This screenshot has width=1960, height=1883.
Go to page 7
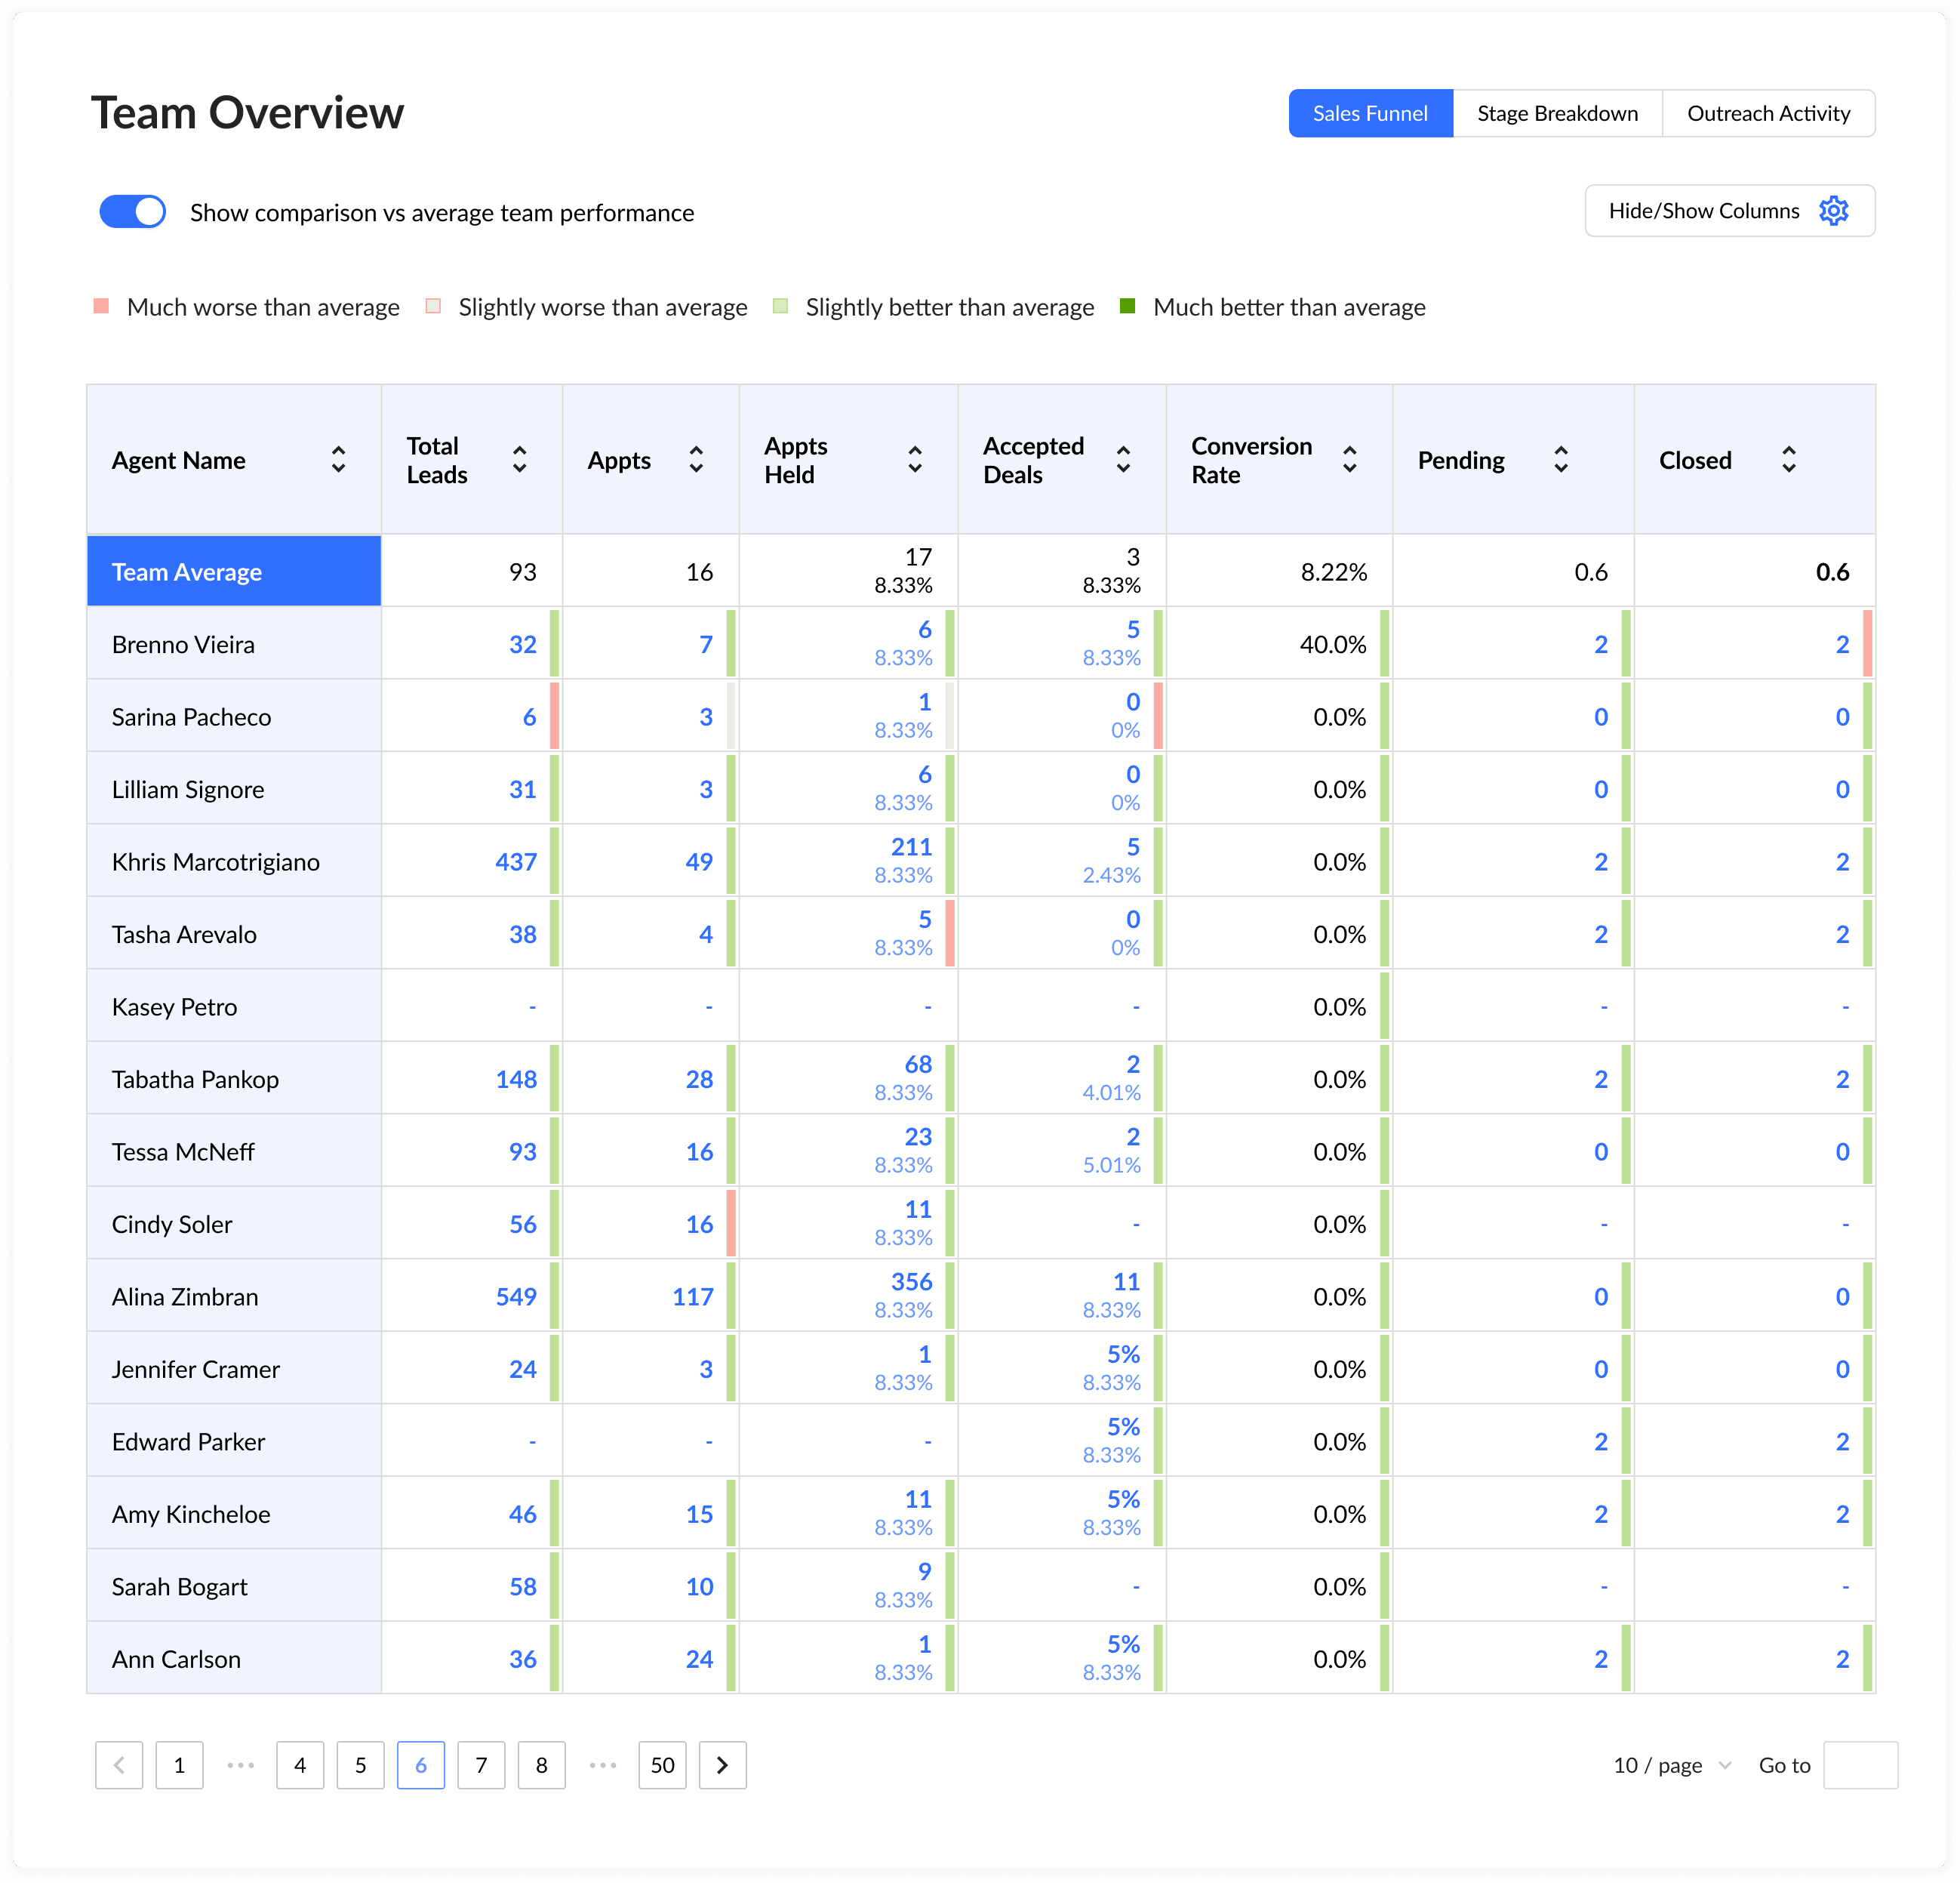(x=481, y=1765)
